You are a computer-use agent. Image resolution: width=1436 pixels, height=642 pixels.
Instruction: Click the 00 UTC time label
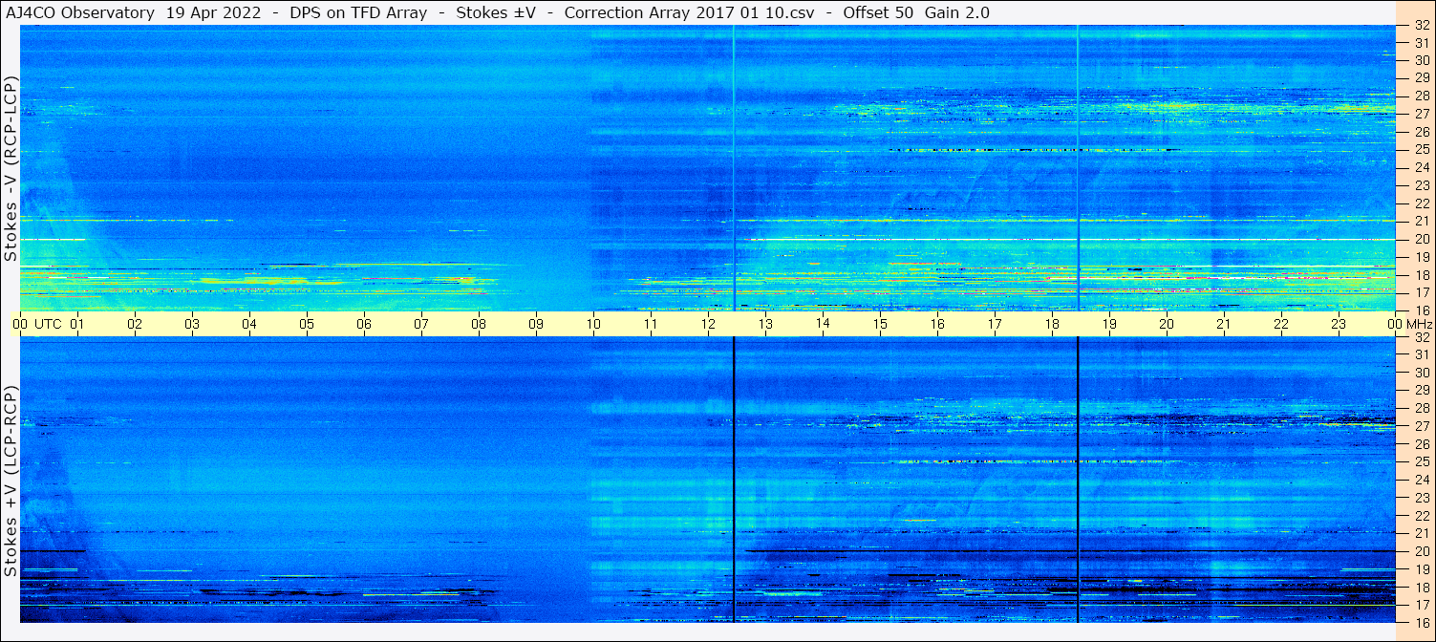[x=37, y=324]
